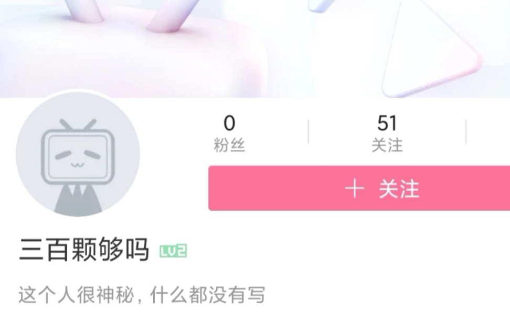510x319 pixels.
Task: Click the fans count showing 0
Action: point(229,123)
